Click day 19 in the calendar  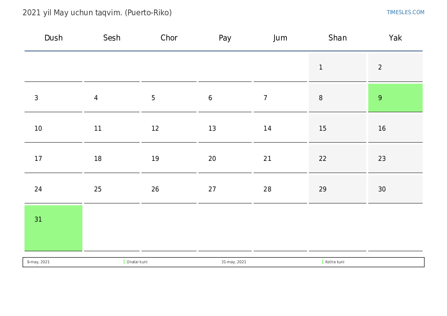[169, 159]
